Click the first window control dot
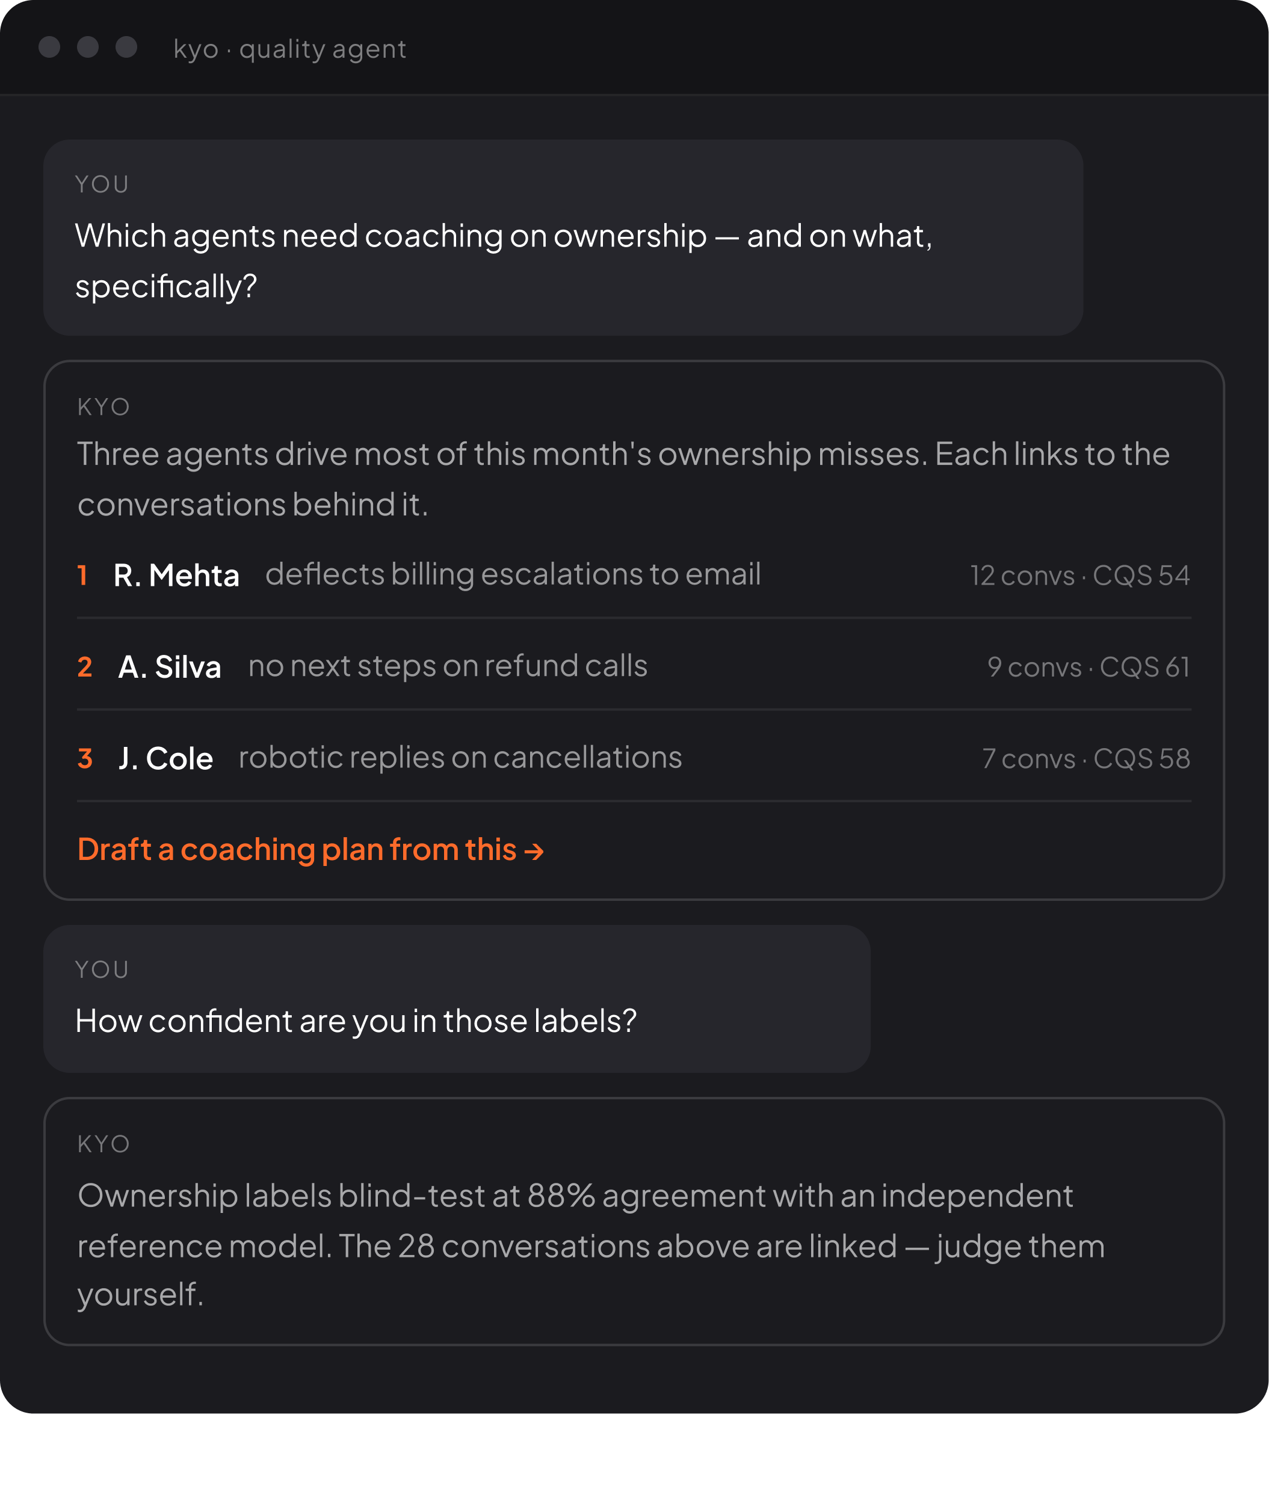 pyautogui.click(x=49, y=48)
